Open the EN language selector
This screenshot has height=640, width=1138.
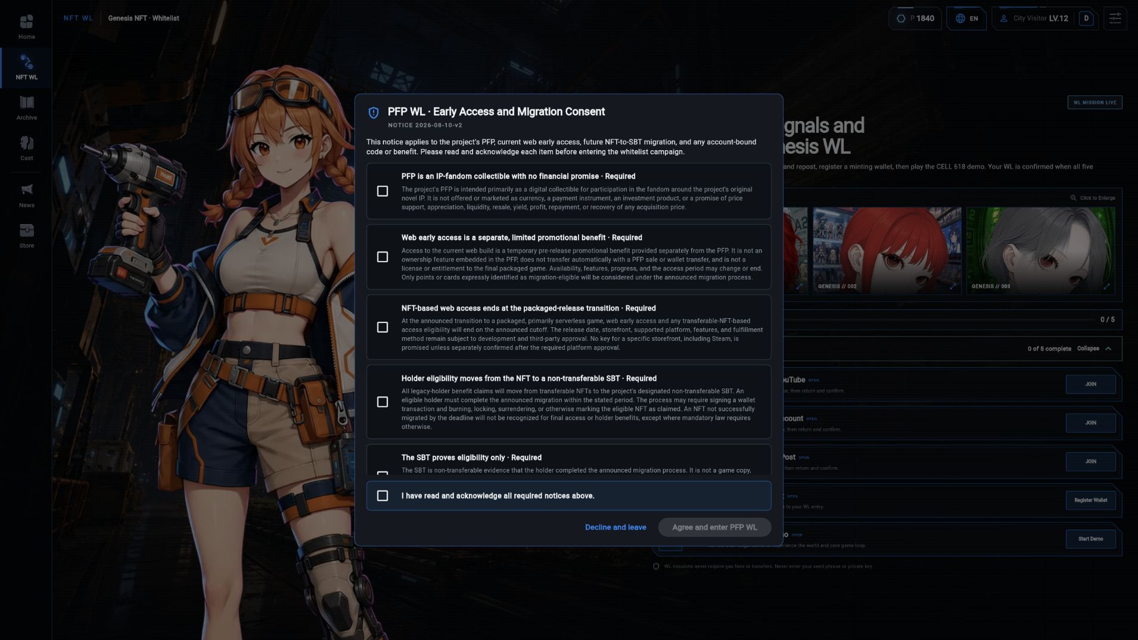966,18
